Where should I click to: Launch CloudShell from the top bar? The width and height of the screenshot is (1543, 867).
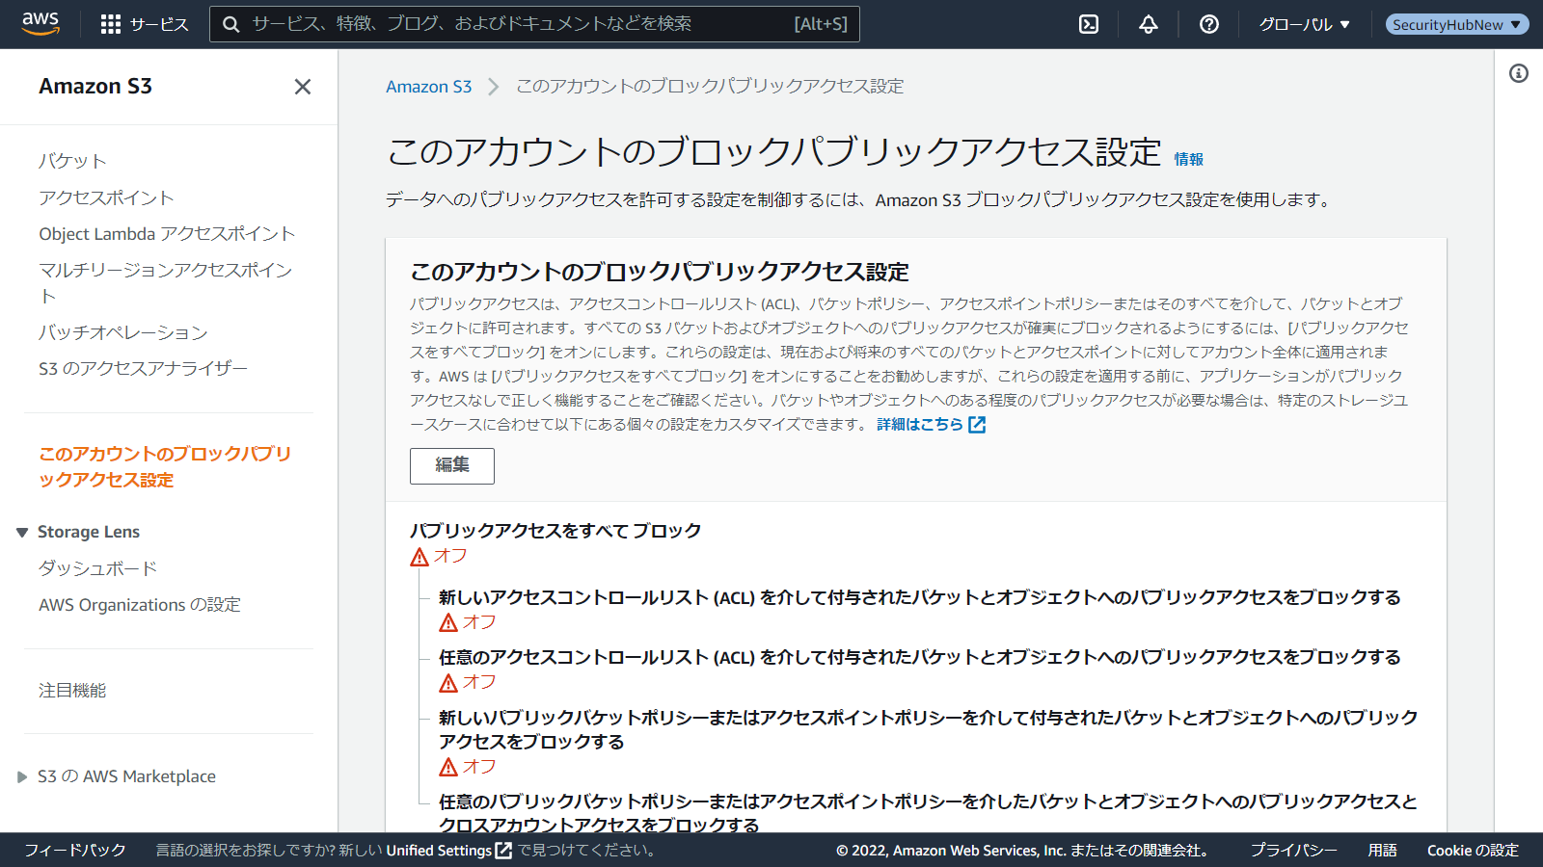click(x=1089, y=24)
